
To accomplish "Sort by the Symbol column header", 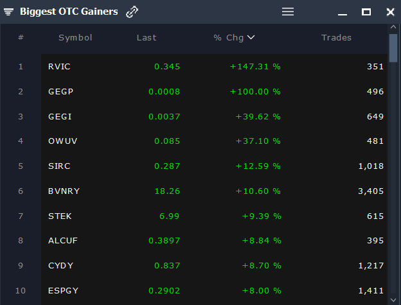I will pyautogui.click(x=75, y=37).
